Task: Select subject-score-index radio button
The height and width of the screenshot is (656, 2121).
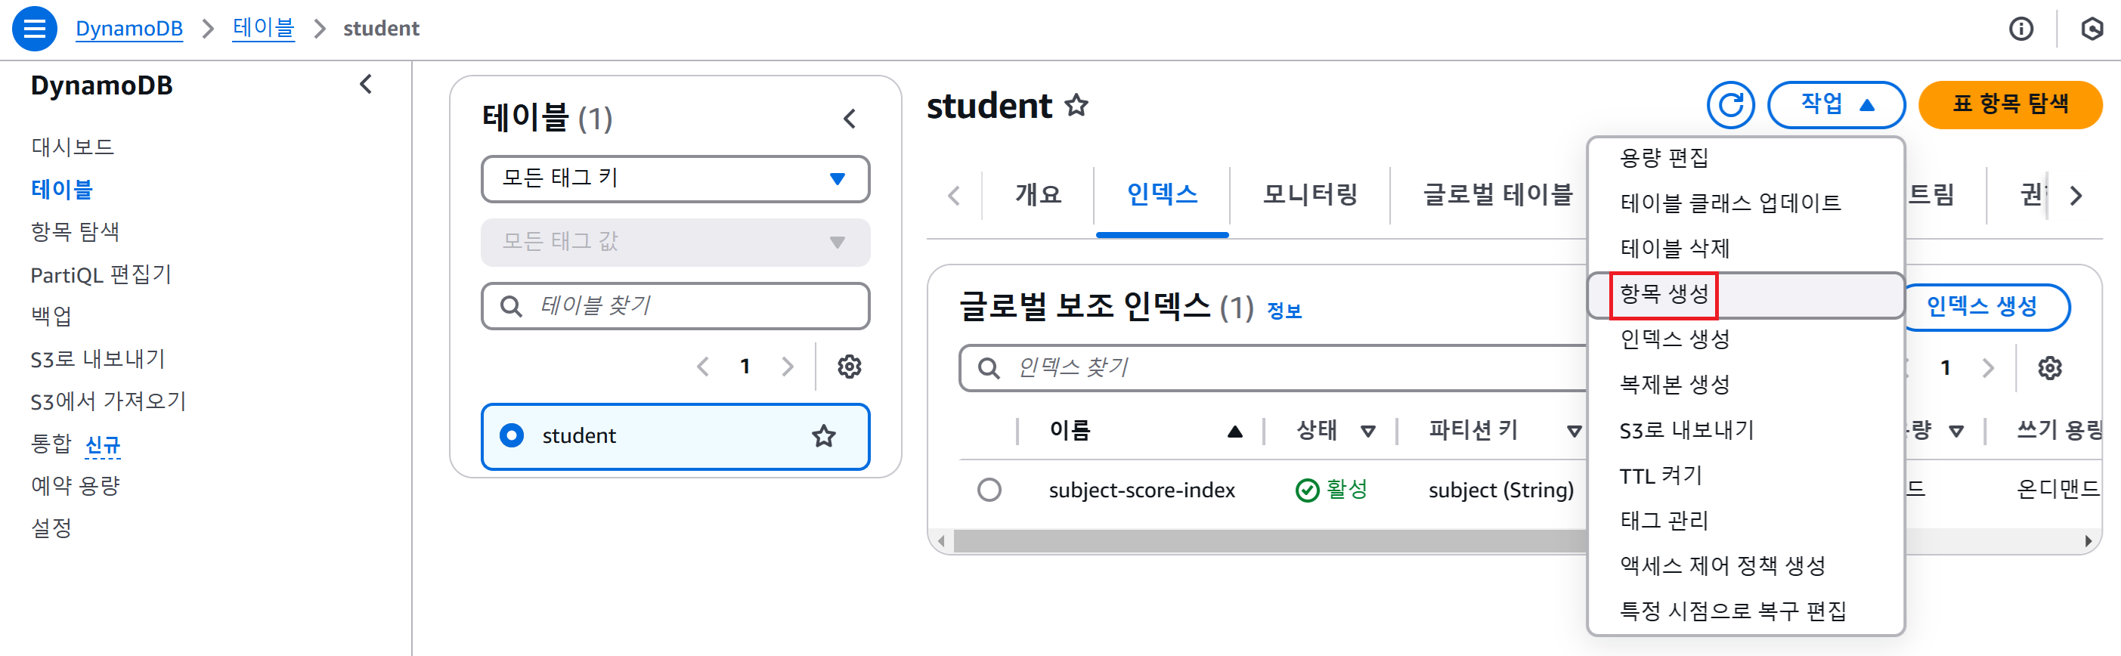Action: pos(989,490)
